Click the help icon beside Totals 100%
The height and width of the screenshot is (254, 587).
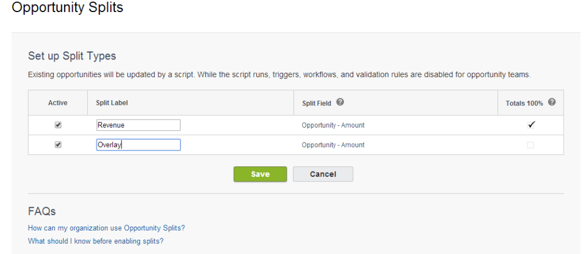tap(552, 102)
